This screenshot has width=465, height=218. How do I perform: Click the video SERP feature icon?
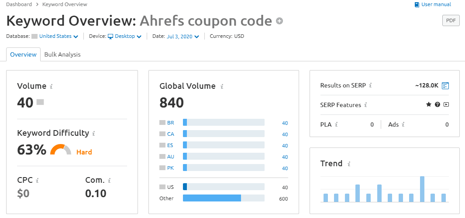point(446,104)
